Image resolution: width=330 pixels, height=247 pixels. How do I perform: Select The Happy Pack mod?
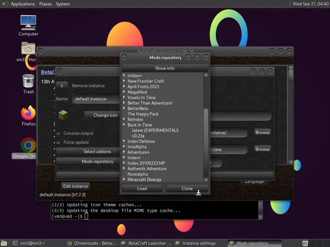click(143, 114)
